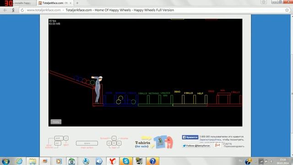This screenshot has height=165, width=293.
Task: Click the RU language indicator
Action: 240,161
